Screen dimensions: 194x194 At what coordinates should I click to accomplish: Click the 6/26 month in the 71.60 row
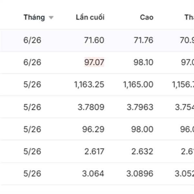click(32, 40)
